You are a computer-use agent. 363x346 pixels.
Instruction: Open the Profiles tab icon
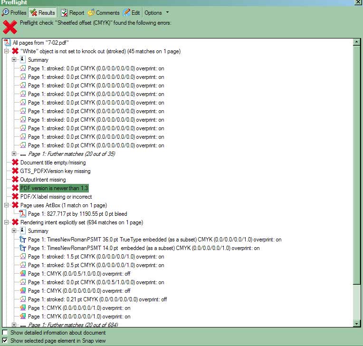(x=5, y=12)
